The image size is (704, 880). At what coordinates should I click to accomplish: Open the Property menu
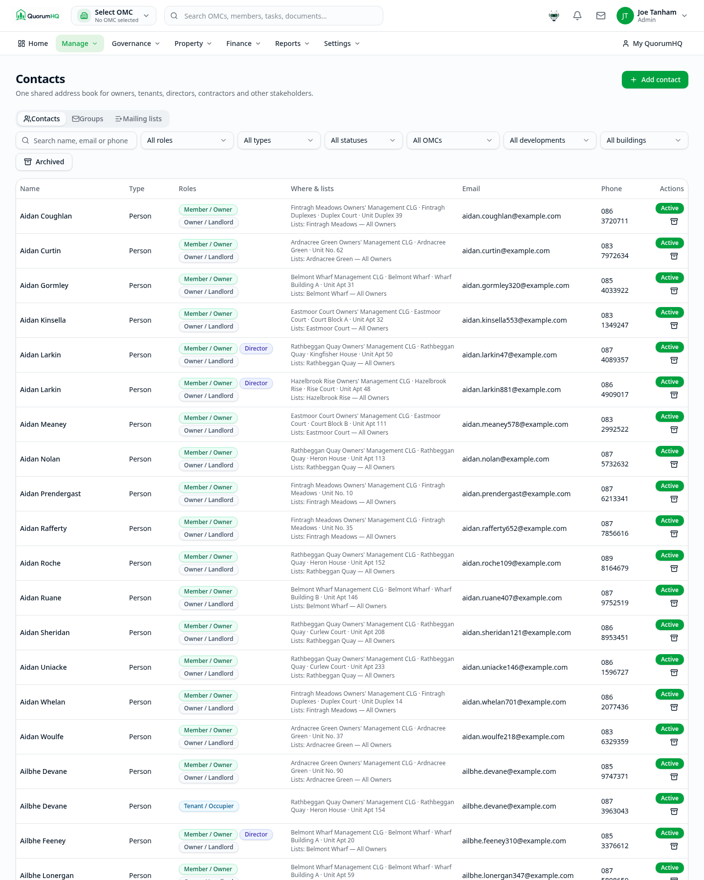pos(193,44)
